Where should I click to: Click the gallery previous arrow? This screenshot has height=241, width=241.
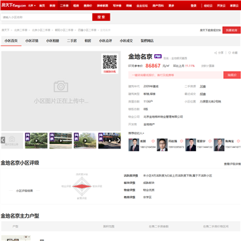(x=3, y=140)
